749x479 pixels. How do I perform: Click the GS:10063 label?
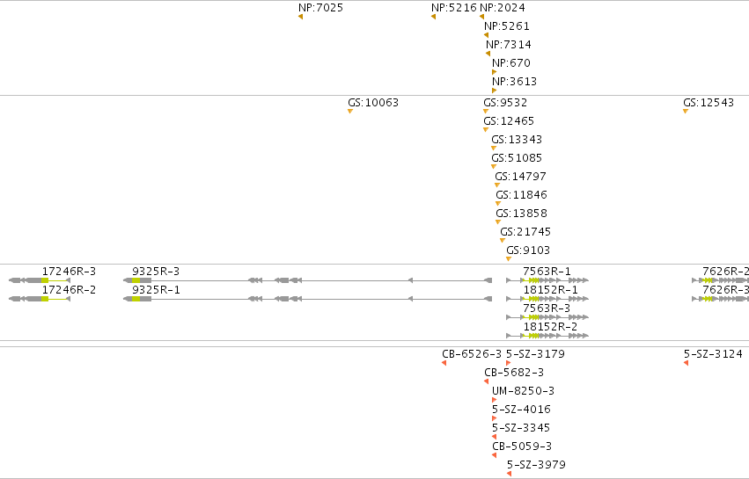pyautogui.click(x=373, y=103)
